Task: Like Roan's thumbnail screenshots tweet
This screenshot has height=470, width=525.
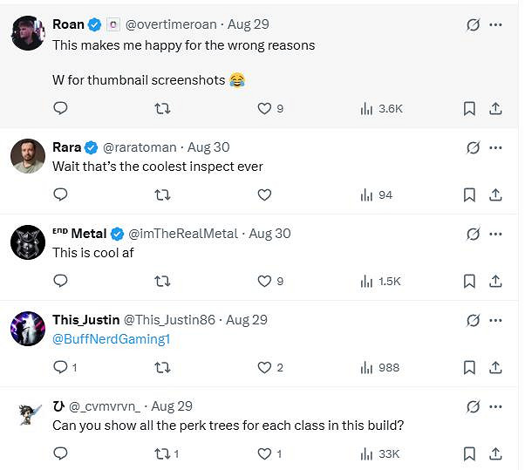Action: click(x=264, y=109)
